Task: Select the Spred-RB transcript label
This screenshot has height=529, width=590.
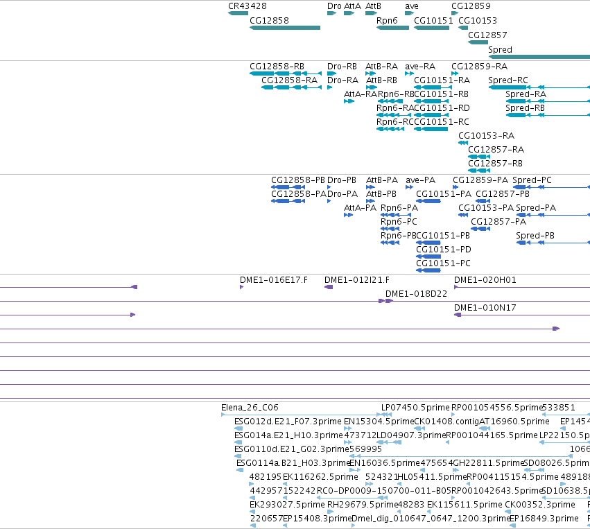Action: point(525,108)
